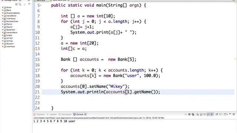Click the Actor project folder icon

coord(5,7)
